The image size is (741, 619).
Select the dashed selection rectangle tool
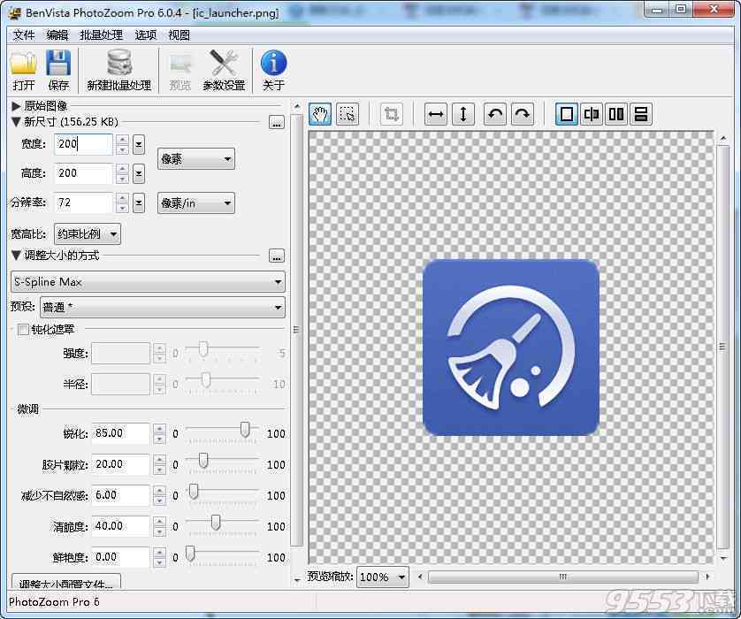pos(348,114)
